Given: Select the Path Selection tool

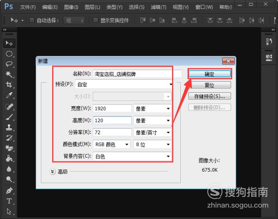Looking at the screenshot, I should [9, 211].
